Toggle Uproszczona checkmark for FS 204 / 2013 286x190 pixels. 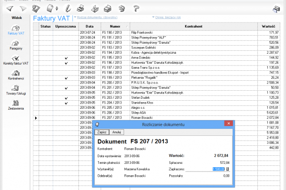pos(66,103)
